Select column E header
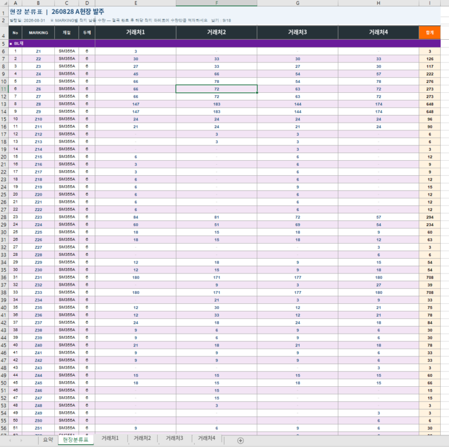 click(x=136, y=3)
